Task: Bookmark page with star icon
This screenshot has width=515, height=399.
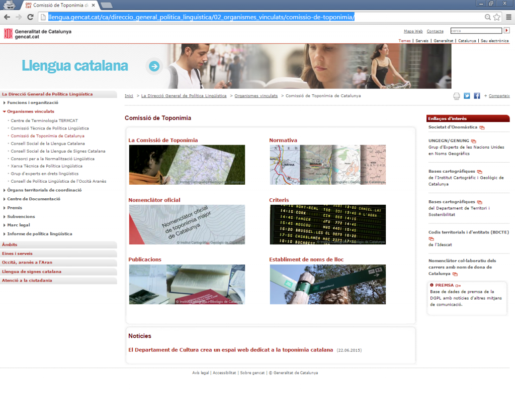Action: [497, 17]
